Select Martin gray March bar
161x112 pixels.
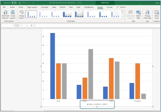91,74
